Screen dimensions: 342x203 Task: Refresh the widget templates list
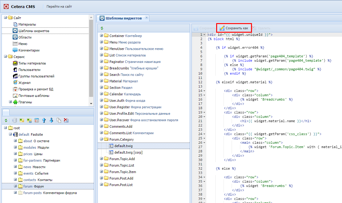click(102, 28)
